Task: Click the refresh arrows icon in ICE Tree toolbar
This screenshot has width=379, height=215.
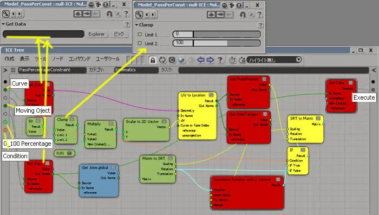Action: pyautogui.click(x=162, y=60)
